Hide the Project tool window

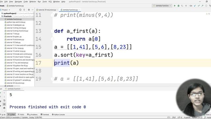pyautogui.click(x=33, y=10)
